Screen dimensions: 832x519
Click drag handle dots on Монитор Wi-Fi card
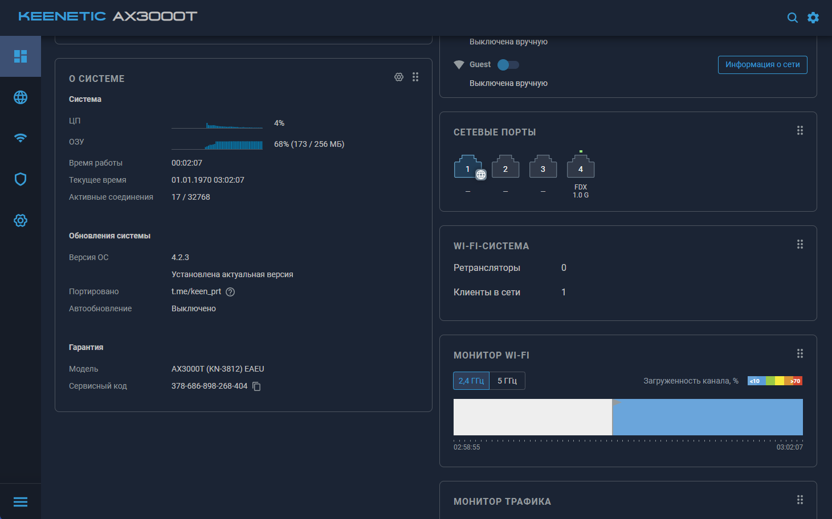coord(800,353)
